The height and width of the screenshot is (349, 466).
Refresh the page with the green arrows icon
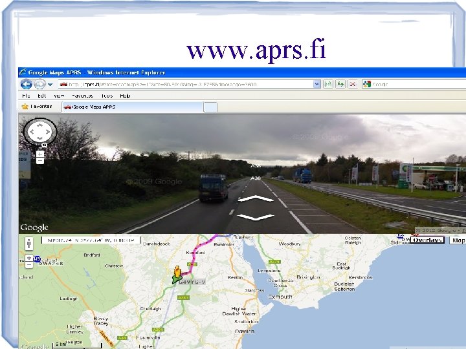(x=340, y=84)
